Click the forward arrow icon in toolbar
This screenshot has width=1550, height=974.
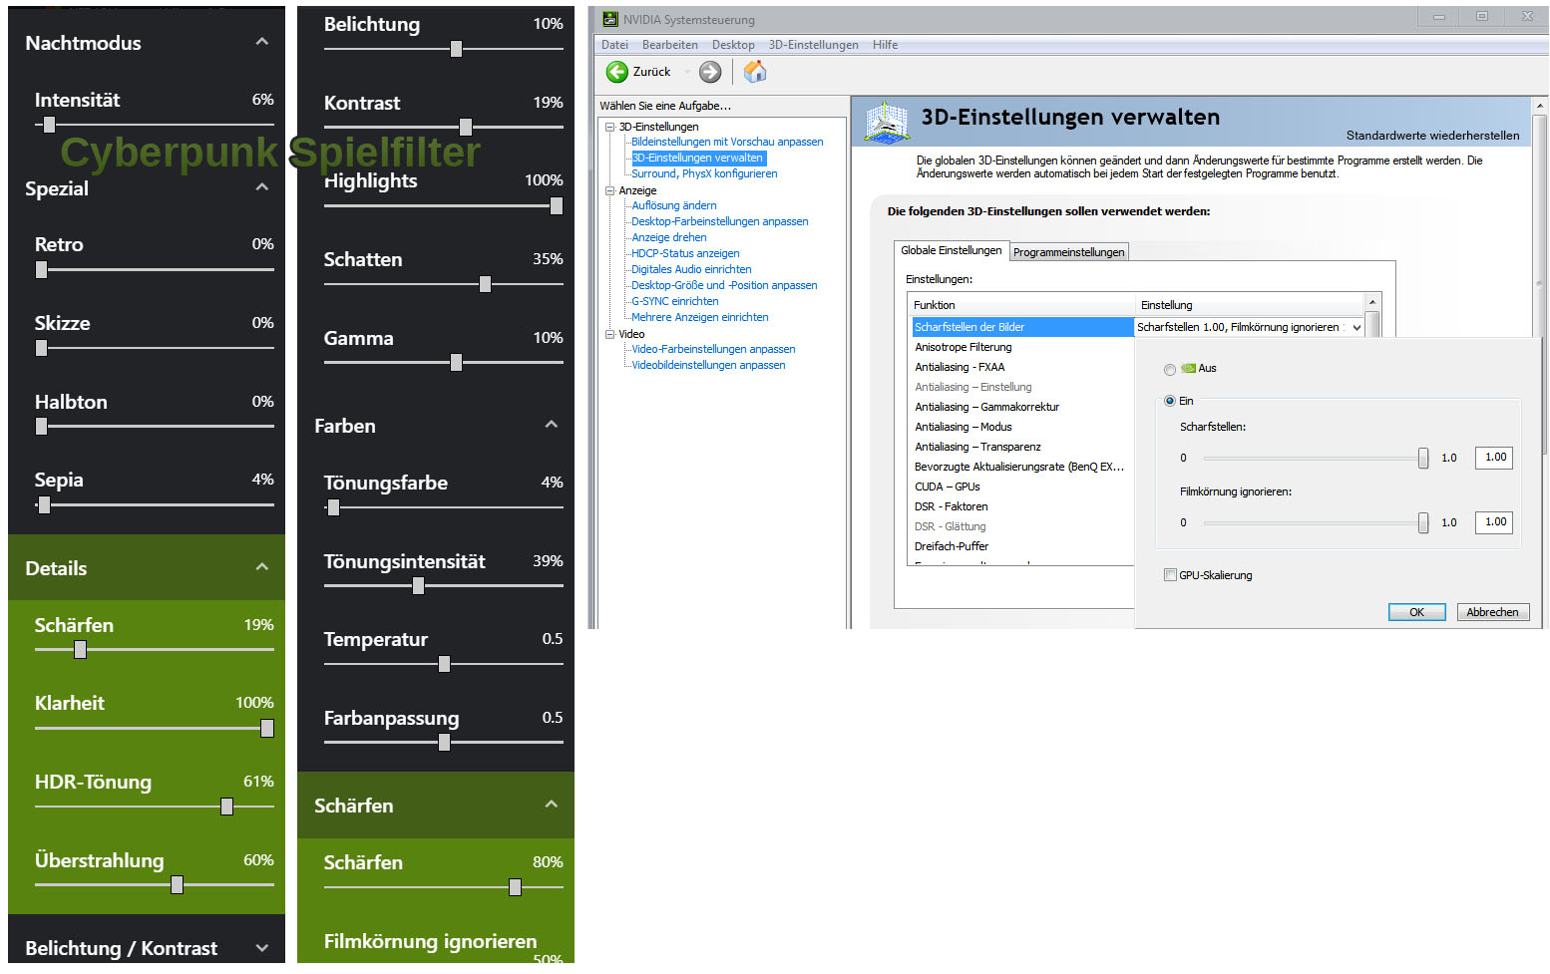(710, 72)
